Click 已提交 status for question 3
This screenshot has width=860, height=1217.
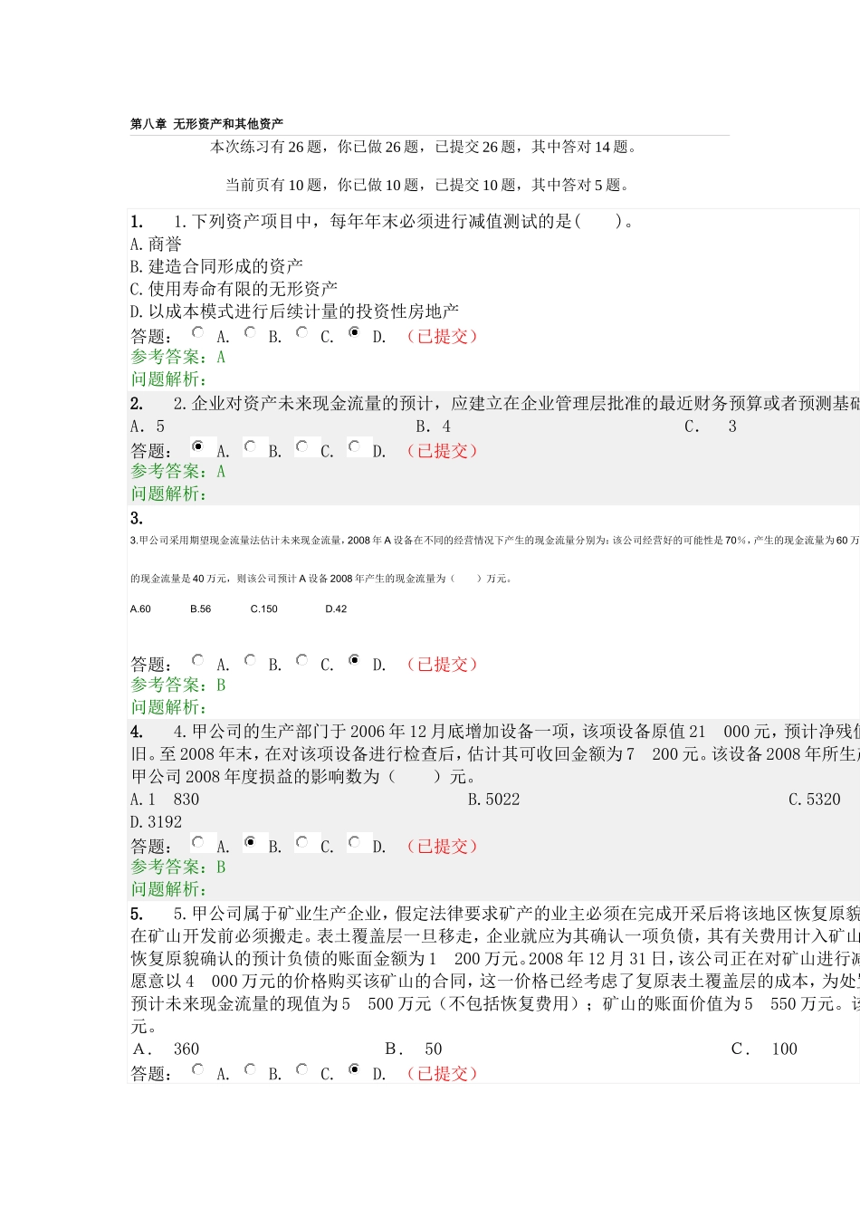tap(442, 664)
